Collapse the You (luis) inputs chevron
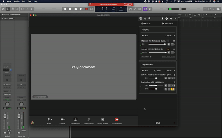 pos(174,36)
